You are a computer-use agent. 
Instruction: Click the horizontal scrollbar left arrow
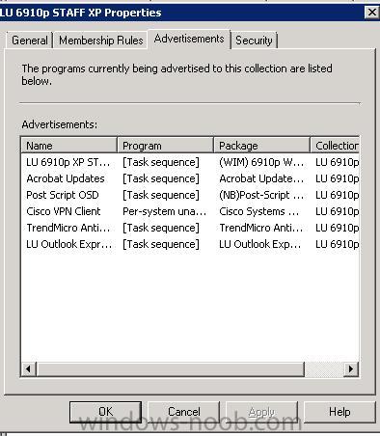29,368
